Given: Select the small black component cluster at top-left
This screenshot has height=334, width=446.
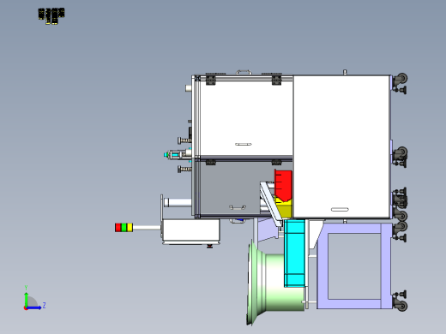Looking at the screenshot, I should click(x=51, y=16).
